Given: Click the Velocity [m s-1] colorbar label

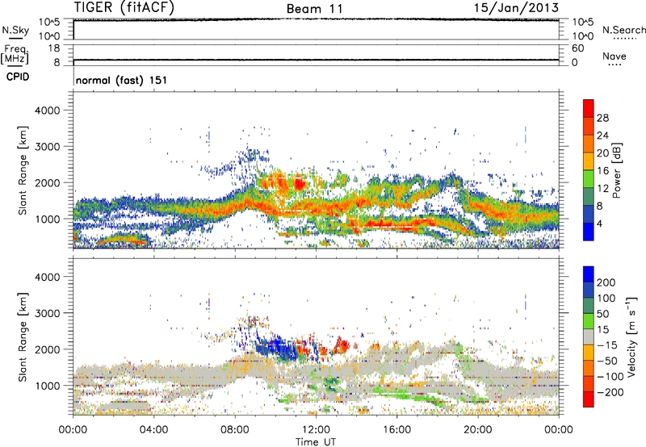Looking at the screenshot, I should [x=631, y=336].
